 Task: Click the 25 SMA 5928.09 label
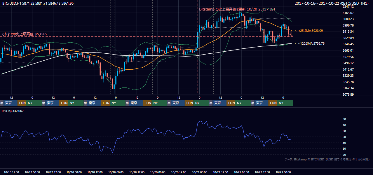pos(309,31)
